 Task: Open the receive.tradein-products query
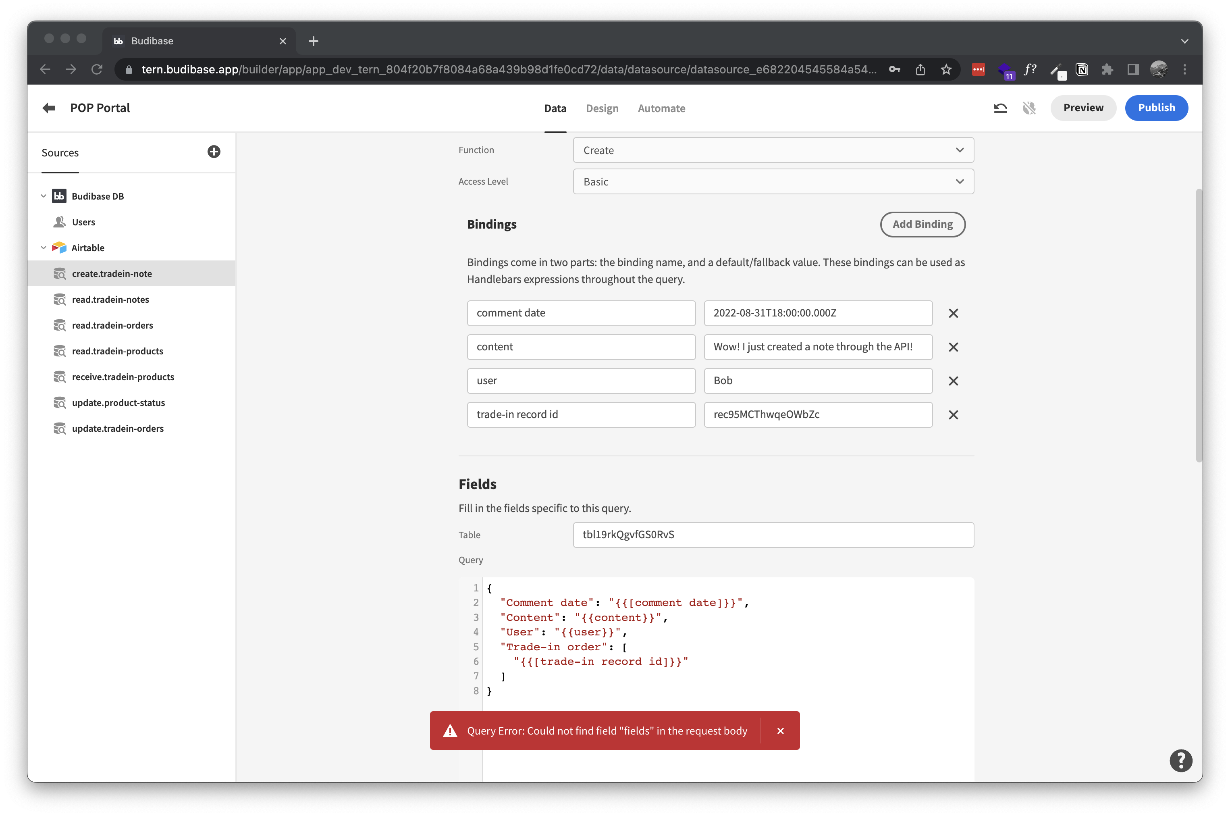[x=123, y=377]
